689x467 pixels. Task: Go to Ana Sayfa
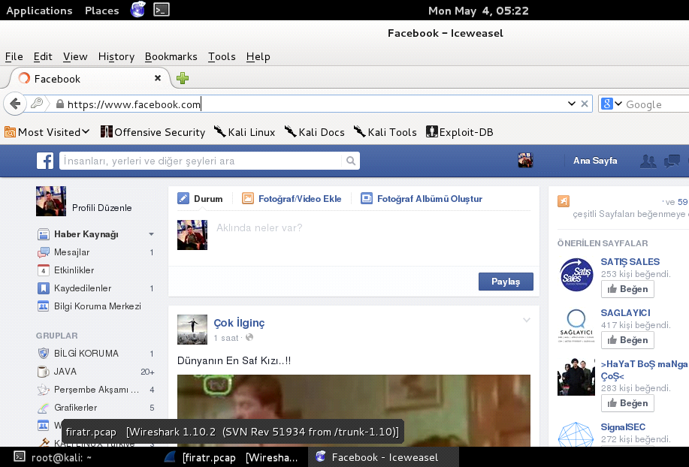tap(595, 161)
